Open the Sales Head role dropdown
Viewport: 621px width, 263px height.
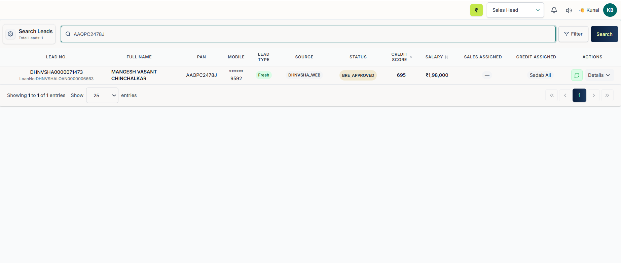tap(515, 10)
